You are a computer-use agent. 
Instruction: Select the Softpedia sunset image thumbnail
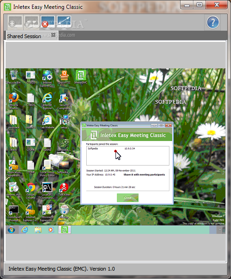(64, 167)
